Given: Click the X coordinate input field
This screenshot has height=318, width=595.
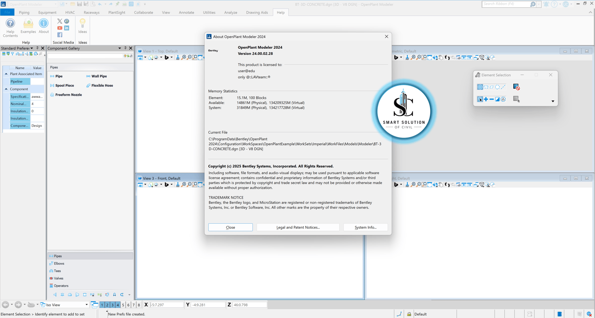Looking at the screenshot, I should (167, 305).
